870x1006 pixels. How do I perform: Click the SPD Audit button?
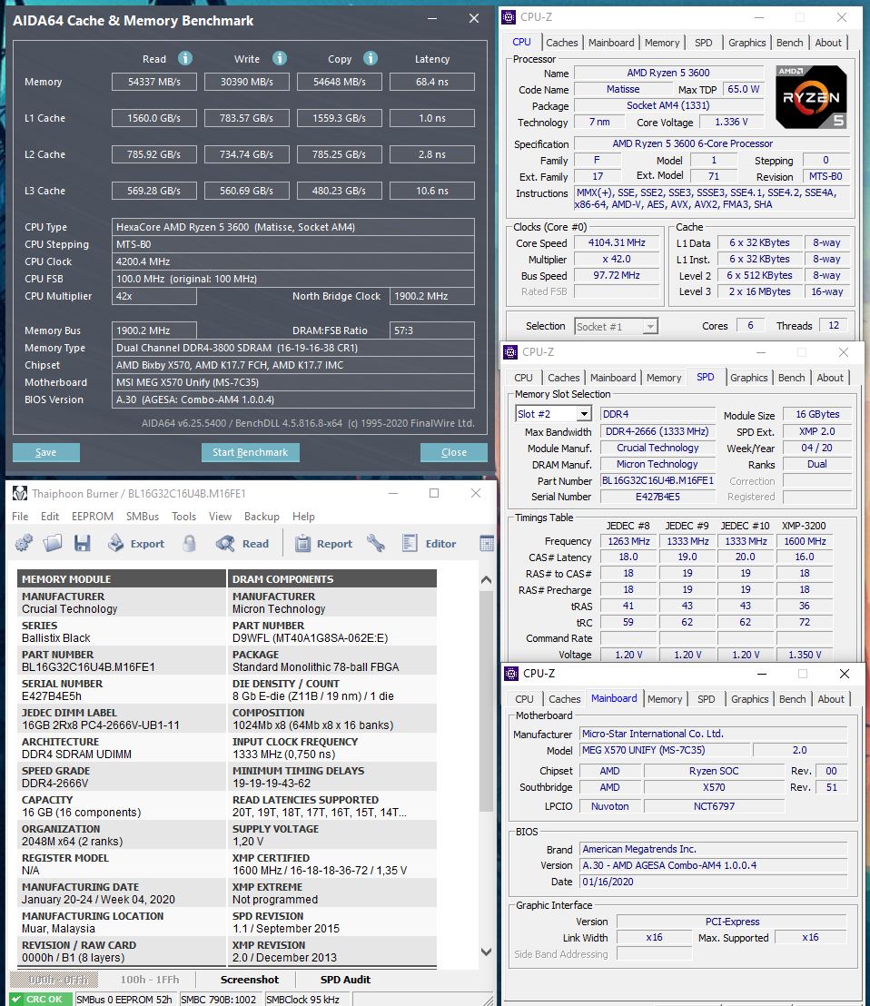pos(345,980)
